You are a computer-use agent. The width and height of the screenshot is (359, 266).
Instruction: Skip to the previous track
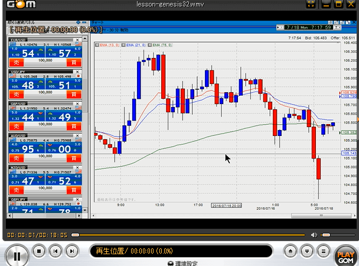[55, 251]
